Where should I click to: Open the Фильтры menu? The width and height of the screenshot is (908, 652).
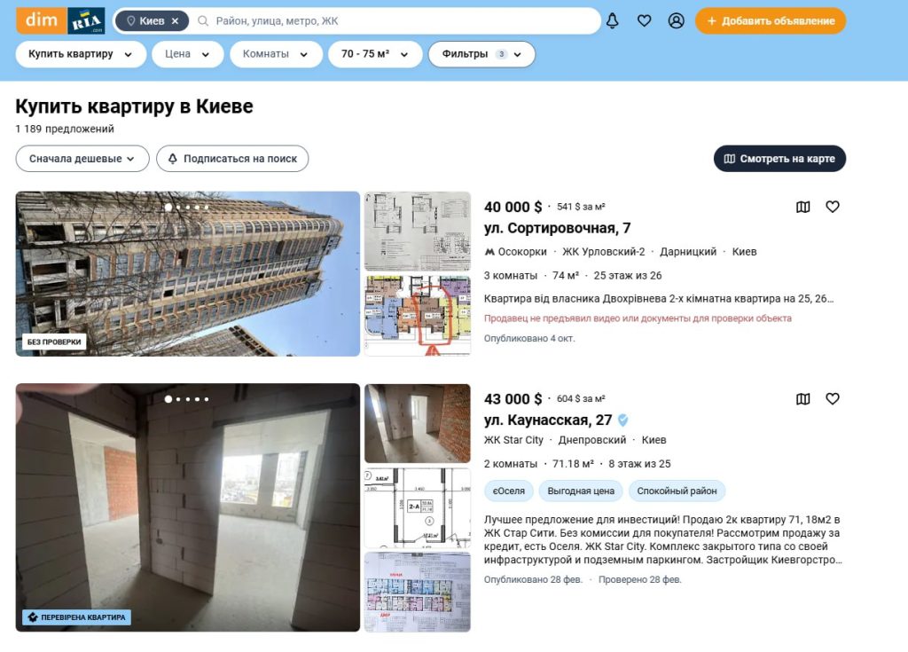pyautogui.click(x=481, y=54)
